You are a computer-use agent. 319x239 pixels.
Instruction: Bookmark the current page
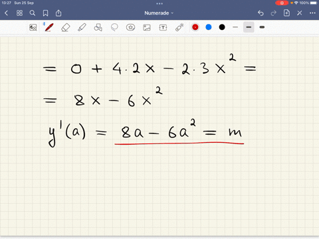(45, 13)
